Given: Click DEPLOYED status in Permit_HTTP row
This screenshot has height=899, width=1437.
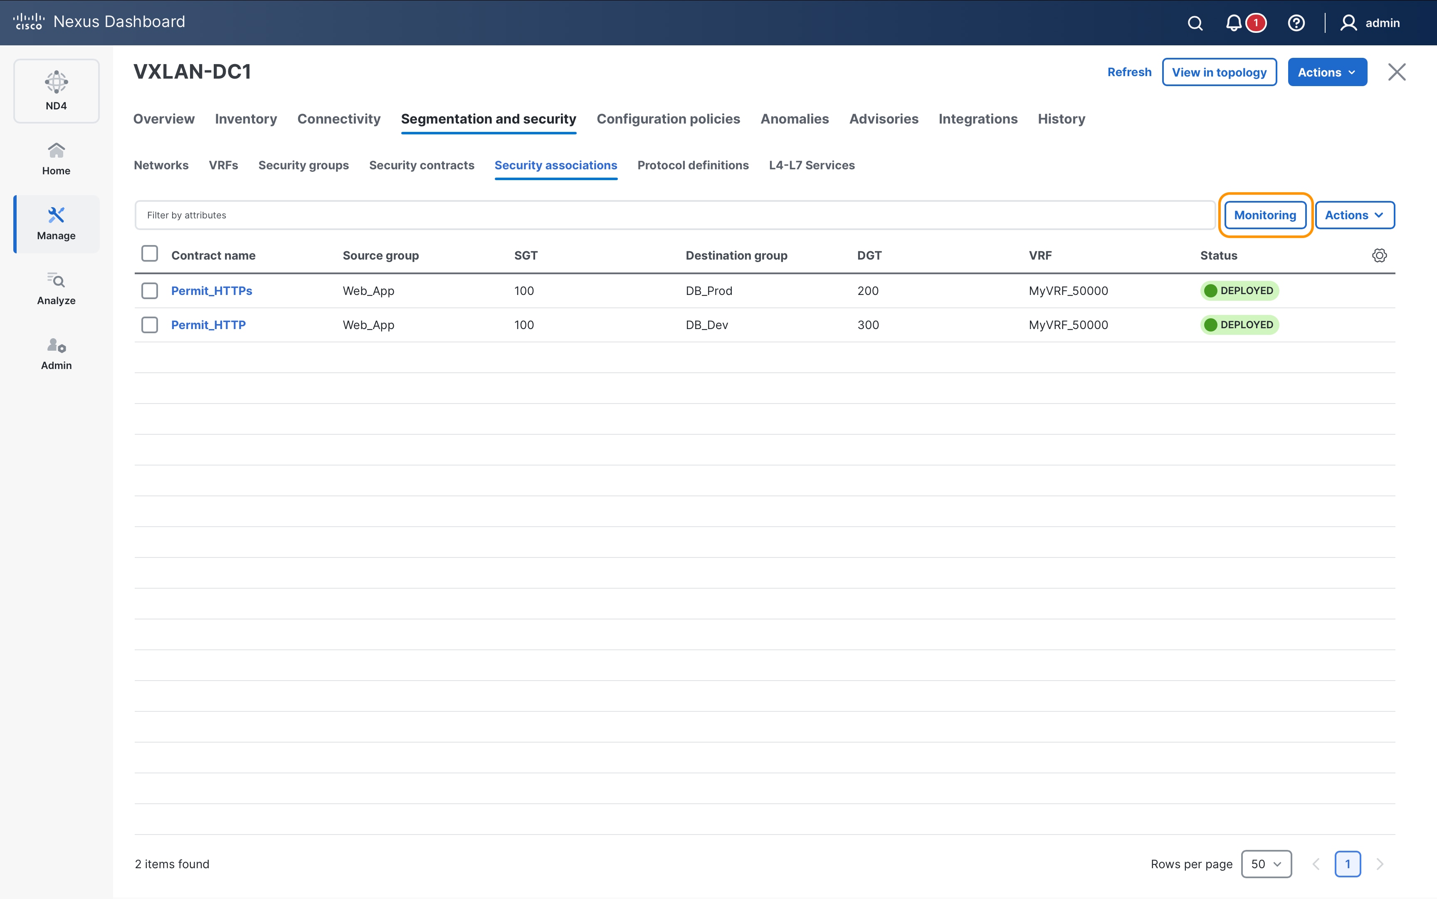Looking at the screenshot, I should pyautogui.click(x=1239, y=324).
